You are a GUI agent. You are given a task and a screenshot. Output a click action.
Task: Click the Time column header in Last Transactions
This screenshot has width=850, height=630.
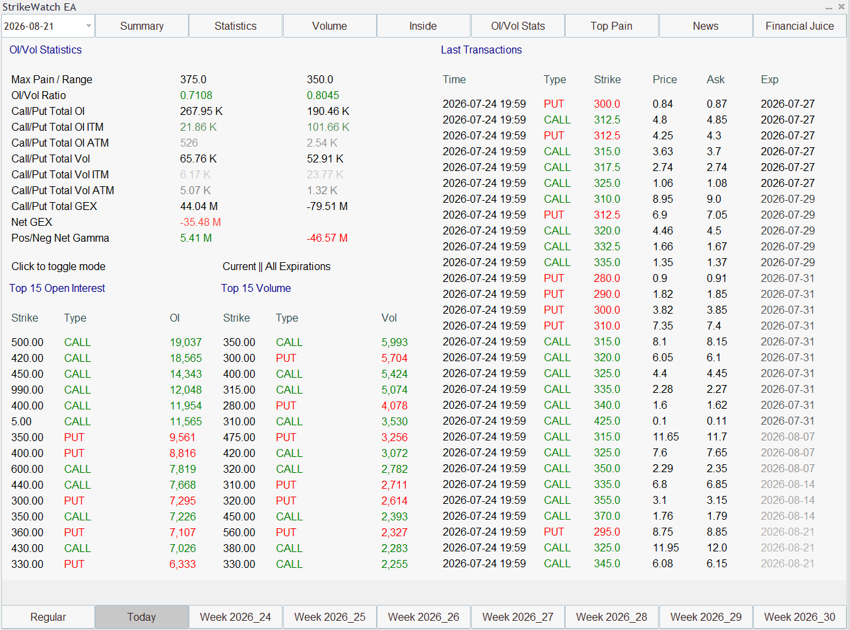[x=454, y=80]
